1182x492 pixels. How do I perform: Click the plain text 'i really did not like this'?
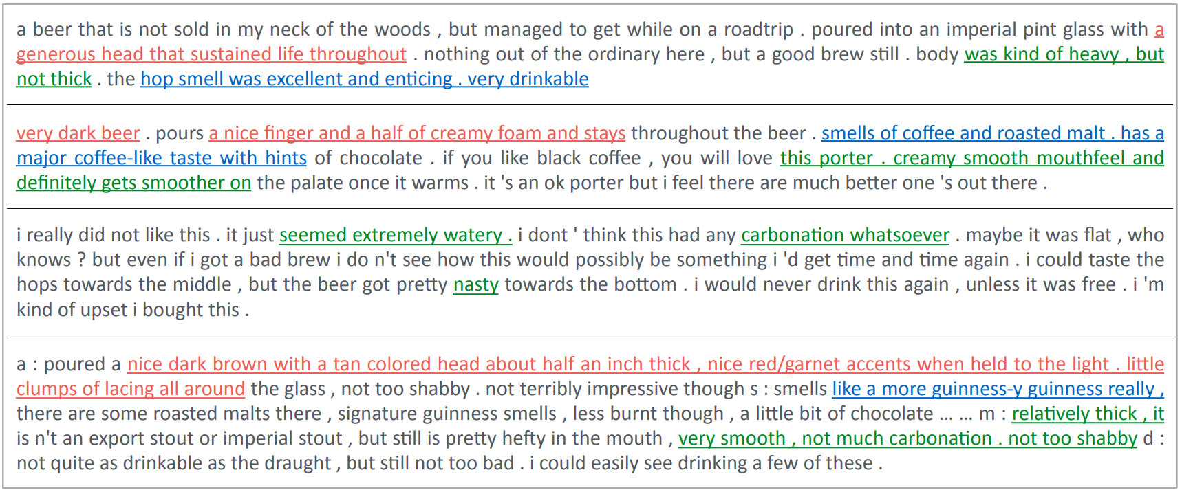pos(114,235)
